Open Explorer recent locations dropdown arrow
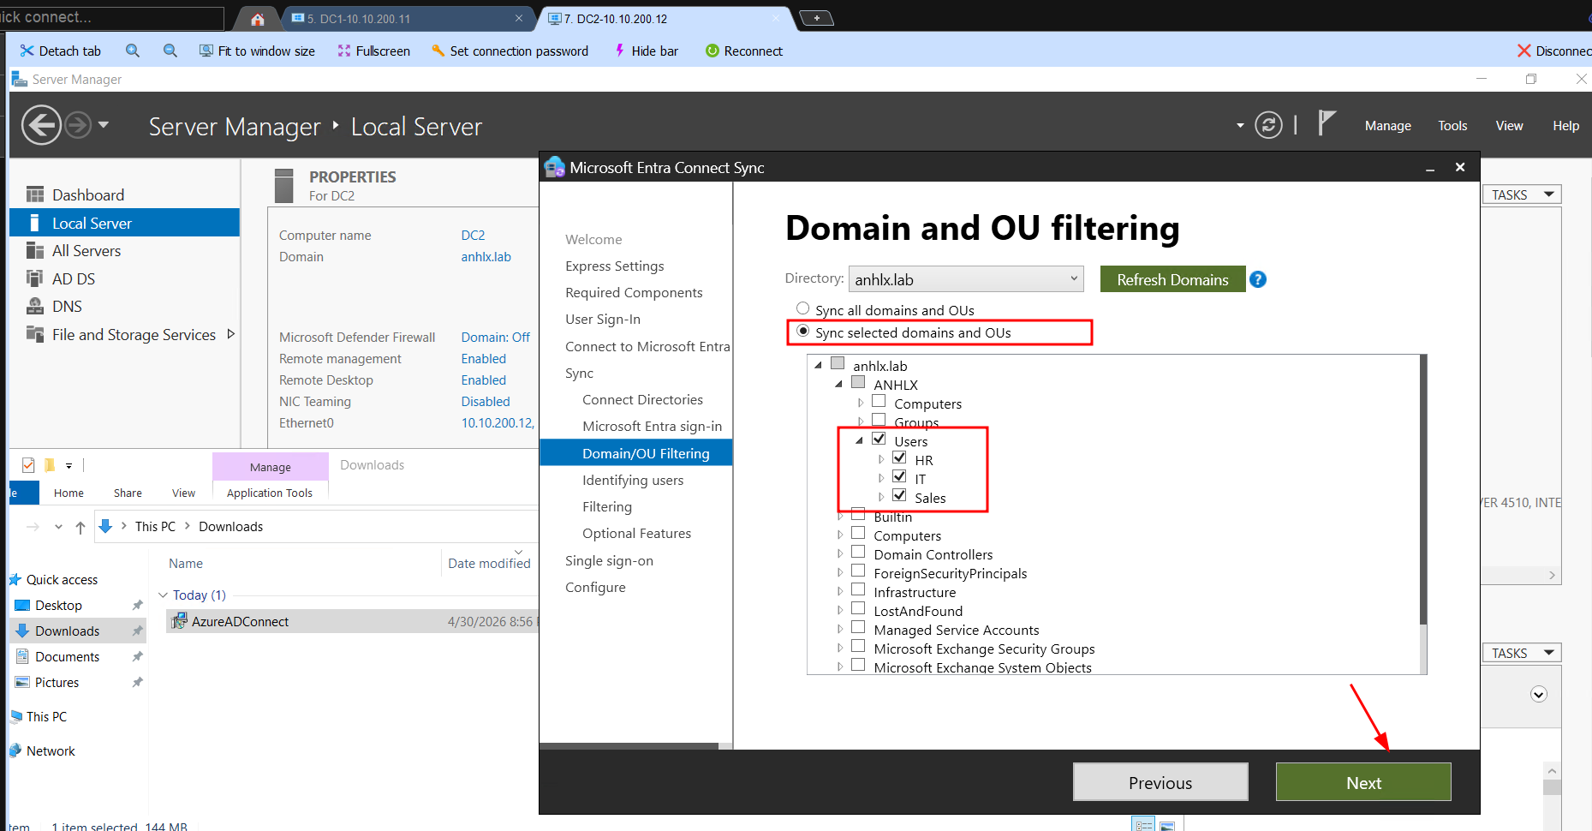Image resolution: width=1592 pixels, height=831 pixels. (58, 527)
